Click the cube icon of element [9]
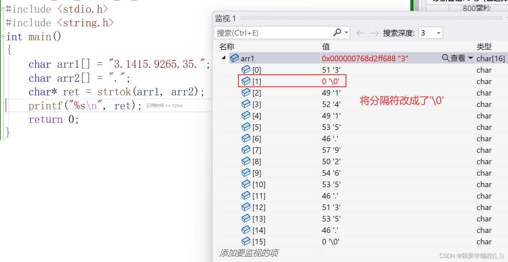The image size is (508, 262). click(246, 173)
